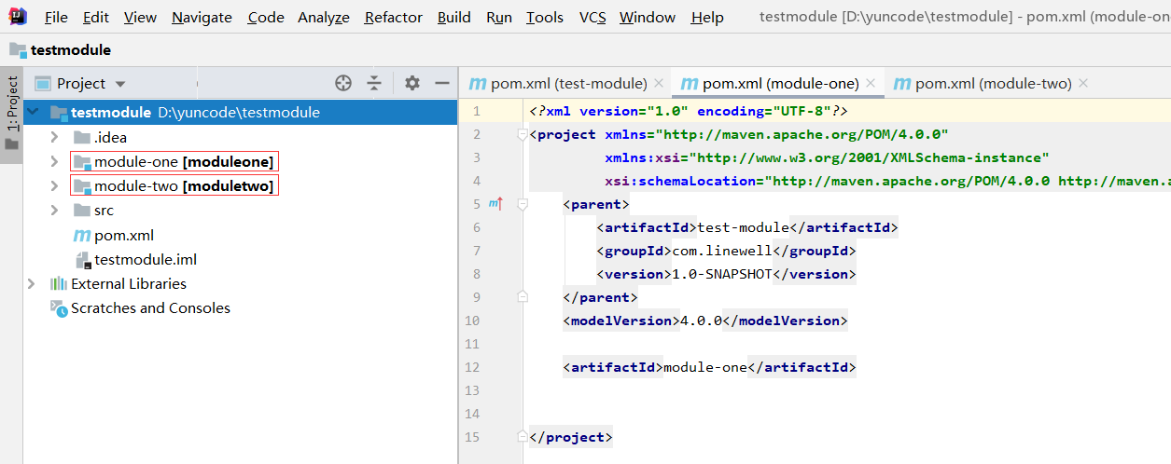Fold the parent tag at line 5
Viewport: 1171px width, 464px height.
(x=522, y=204)
